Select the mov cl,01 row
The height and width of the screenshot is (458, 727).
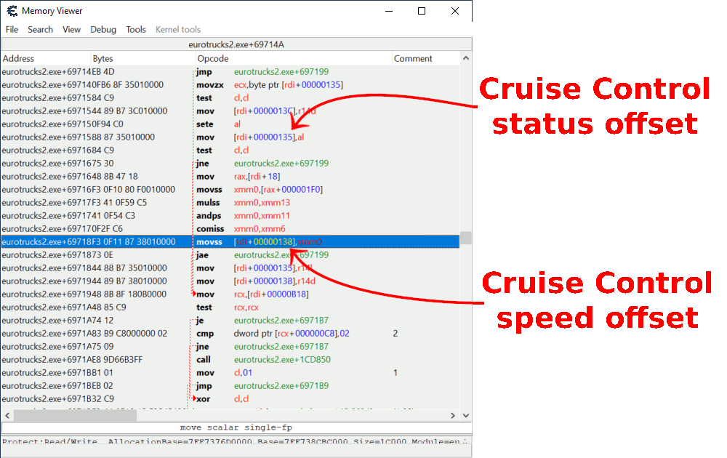pyautogui.click(x=230, y=372)
